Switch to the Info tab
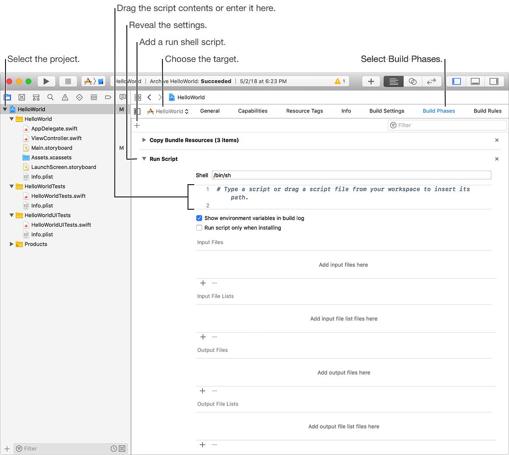Image resolution: width=509 pixels, height=455 pixels. pos(346,111)
